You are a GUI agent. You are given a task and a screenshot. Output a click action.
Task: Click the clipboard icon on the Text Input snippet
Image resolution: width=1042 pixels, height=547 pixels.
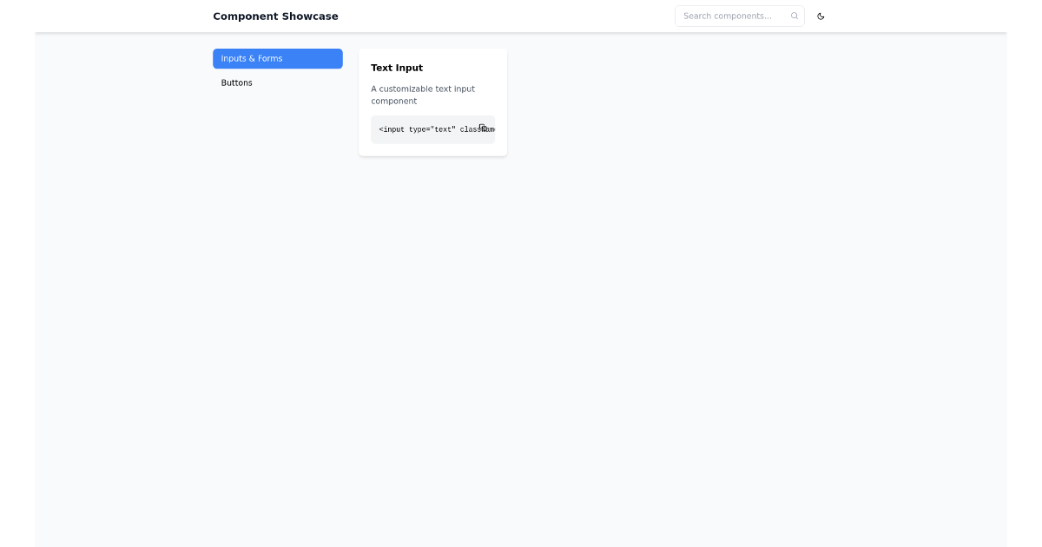point(484,128)
